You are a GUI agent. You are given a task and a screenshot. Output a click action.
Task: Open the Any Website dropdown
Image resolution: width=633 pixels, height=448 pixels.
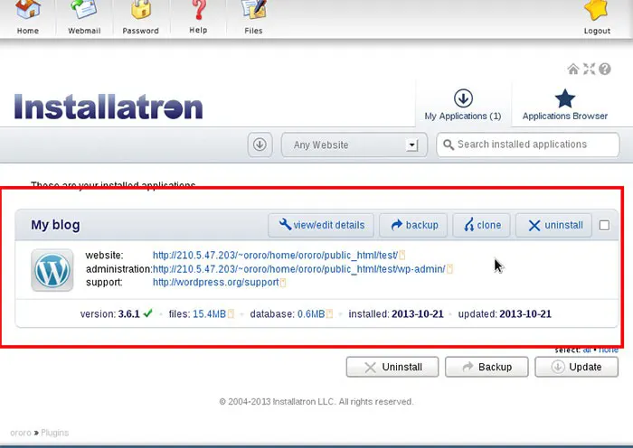[354, 145]
